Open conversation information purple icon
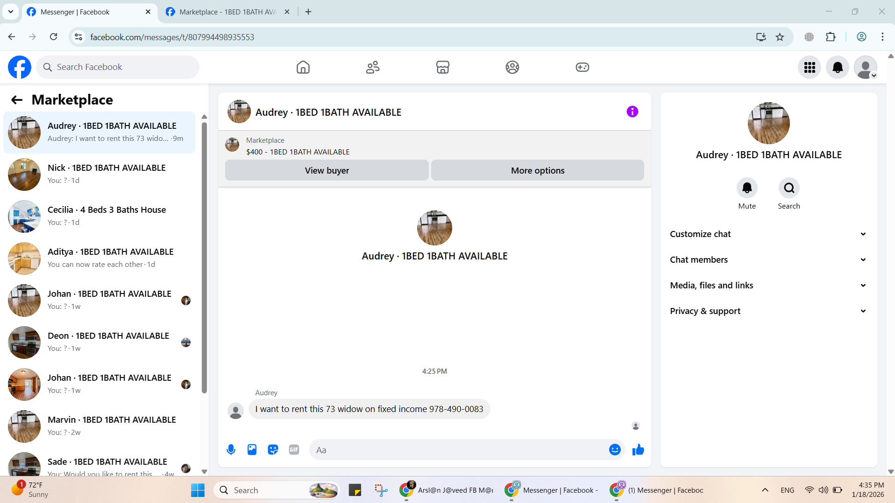 click(x=632, y=112)
